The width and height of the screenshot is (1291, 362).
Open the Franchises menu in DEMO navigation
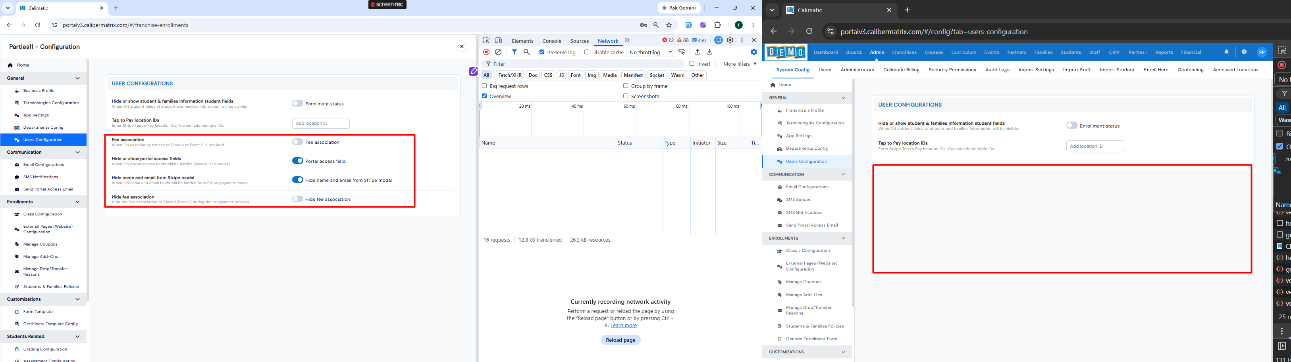904,53
